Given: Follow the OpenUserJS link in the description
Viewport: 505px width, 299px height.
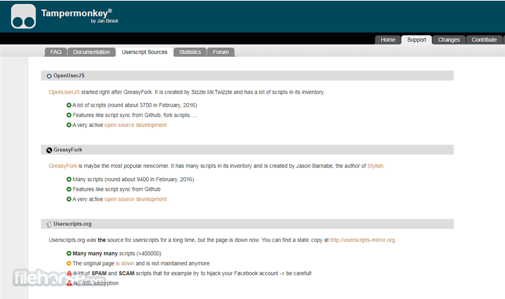Looking at the screenshot, I should point(64,92).
